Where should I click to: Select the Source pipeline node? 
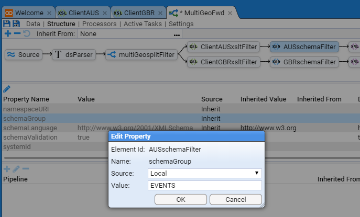click(x=25, y=54)
